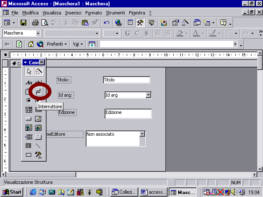Viewport: 263px width, 197px height.
Task: Toggle Control Wizards in the toolbox
Action: pos(38,72)
